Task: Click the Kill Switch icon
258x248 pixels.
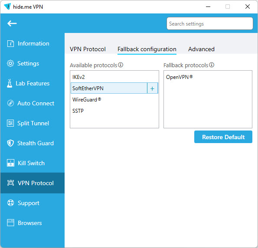Action: click(10, 163)
